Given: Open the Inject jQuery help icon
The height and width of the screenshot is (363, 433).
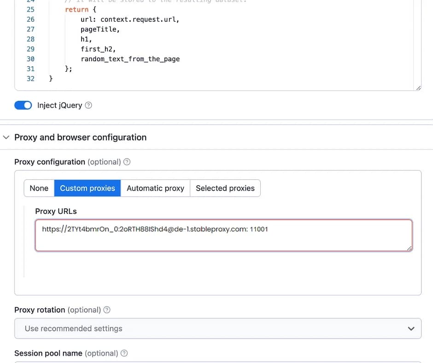Looking at the screenshot, I should 89,105.
